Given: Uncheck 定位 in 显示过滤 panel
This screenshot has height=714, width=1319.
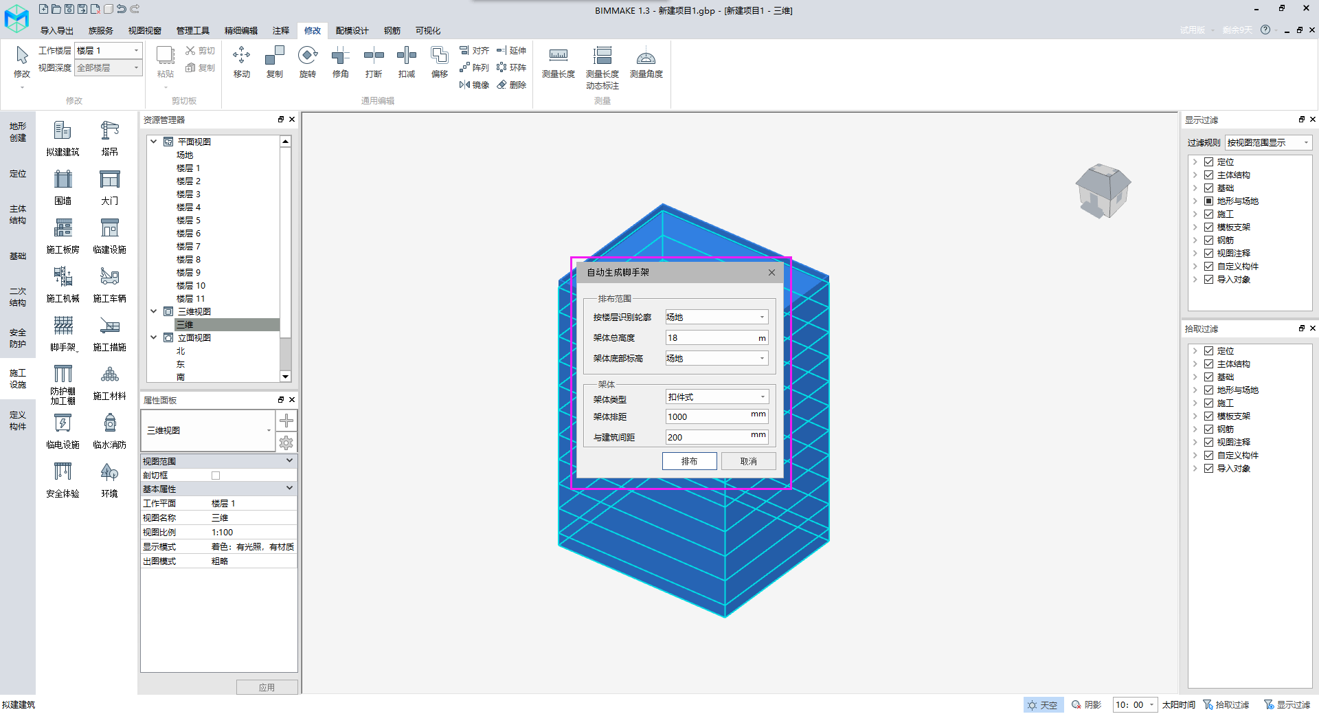Looking at the screenshot, I should pyautogui.click(x=1208, y=162).
